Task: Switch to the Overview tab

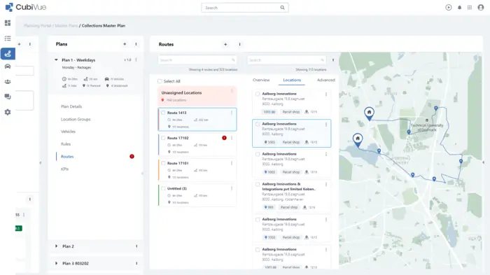Action: tap(261, 80)
